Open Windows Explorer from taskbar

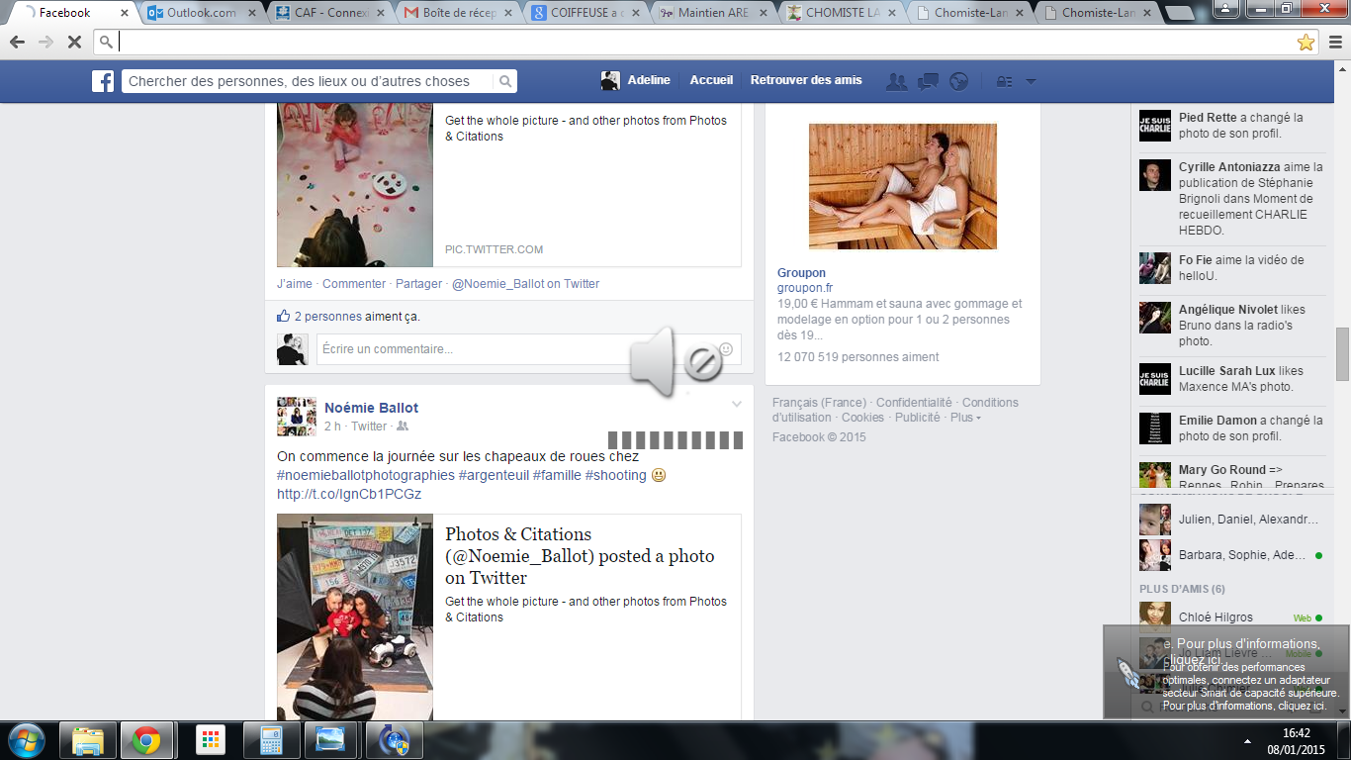[x=88, y=740]
